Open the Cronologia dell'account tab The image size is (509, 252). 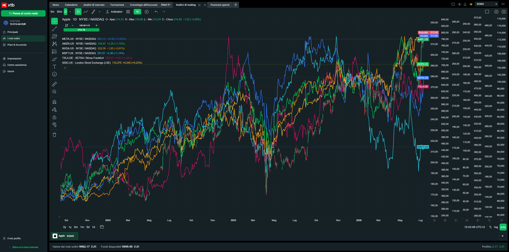[x=143, y=5]
